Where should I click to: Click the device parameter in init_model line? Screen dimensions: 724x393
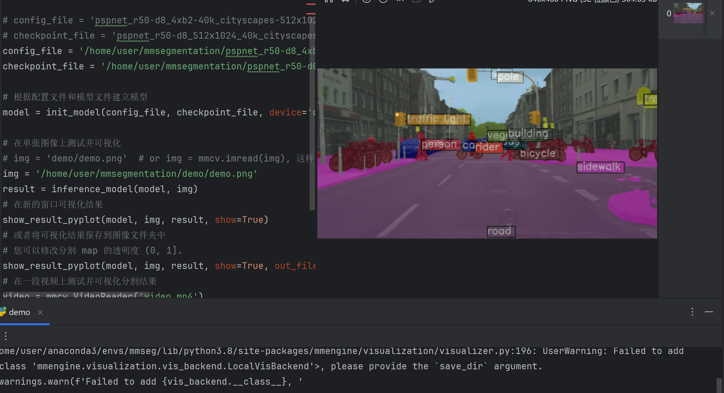coord(285,113)
